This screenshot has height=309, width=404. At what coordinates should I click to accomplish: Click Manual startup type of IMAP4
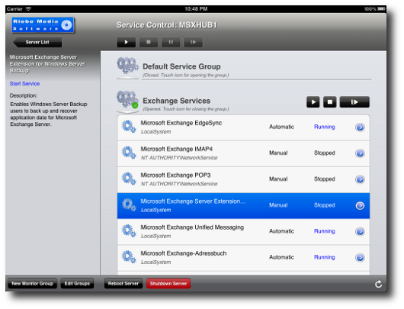(x=278, y=153)
